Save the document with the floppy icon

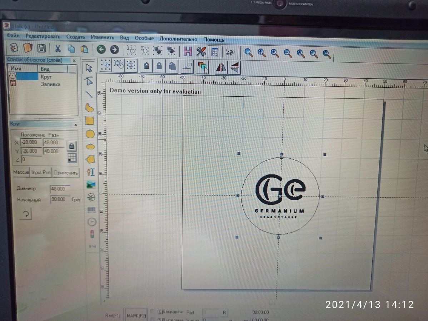(x=41, y=48)
